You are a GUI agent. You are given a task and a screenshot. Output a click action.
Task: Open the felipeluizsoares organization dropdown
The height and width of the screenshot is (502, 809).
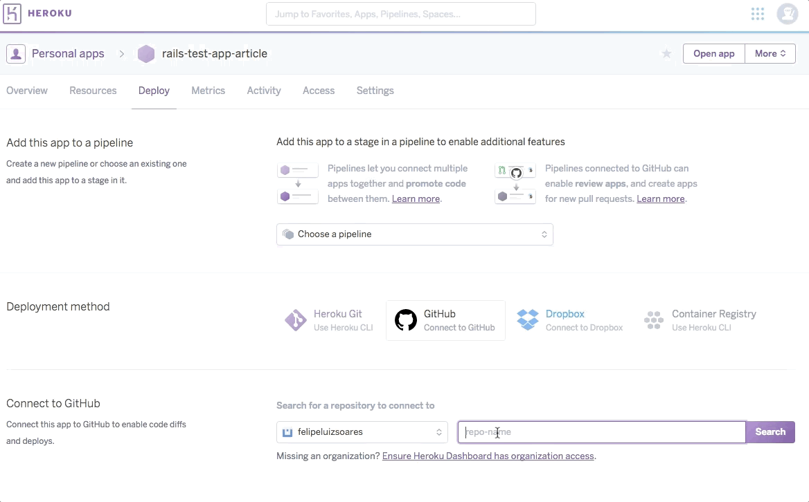[x=362, y=432]
